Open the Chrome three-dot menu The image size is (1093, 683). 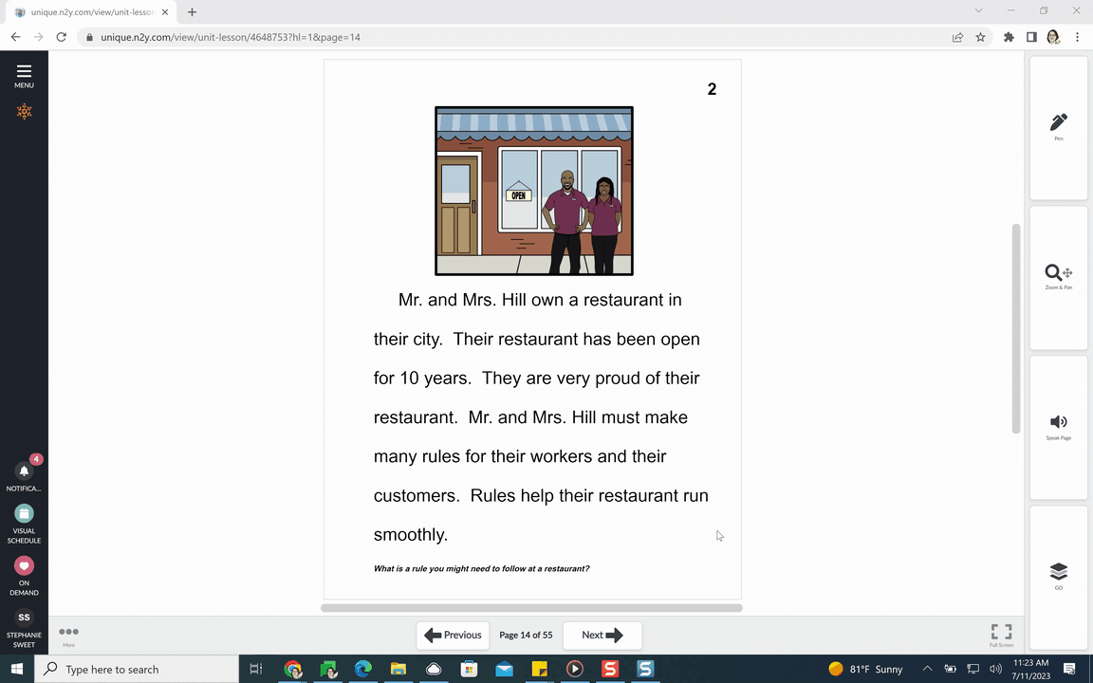[x=1077, y=37]
